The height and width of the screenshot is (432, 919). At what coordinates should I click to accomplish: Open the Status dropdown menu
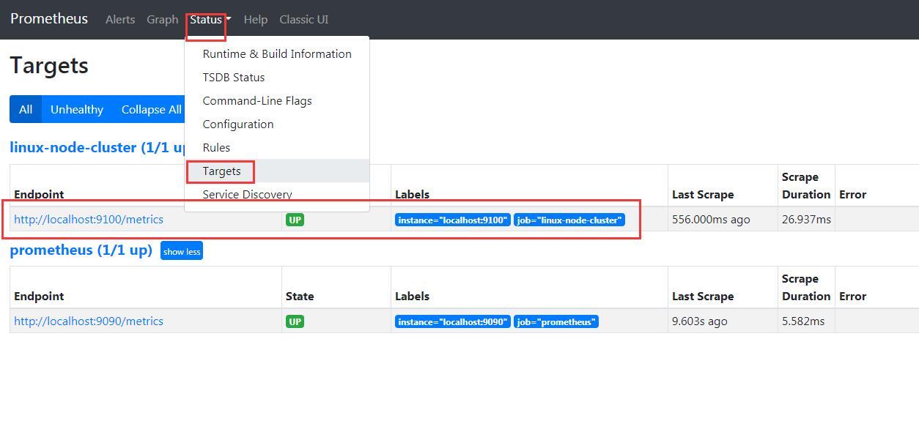tap(210, 20)
